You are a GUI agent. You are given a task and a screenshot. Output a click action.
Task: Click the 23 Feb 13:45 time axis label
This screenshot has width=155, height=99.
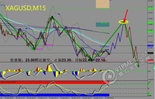click(x=42, y=98)
